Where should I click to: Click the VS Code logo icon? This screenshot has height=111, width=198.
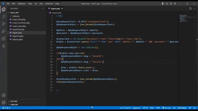coord(3,3)
